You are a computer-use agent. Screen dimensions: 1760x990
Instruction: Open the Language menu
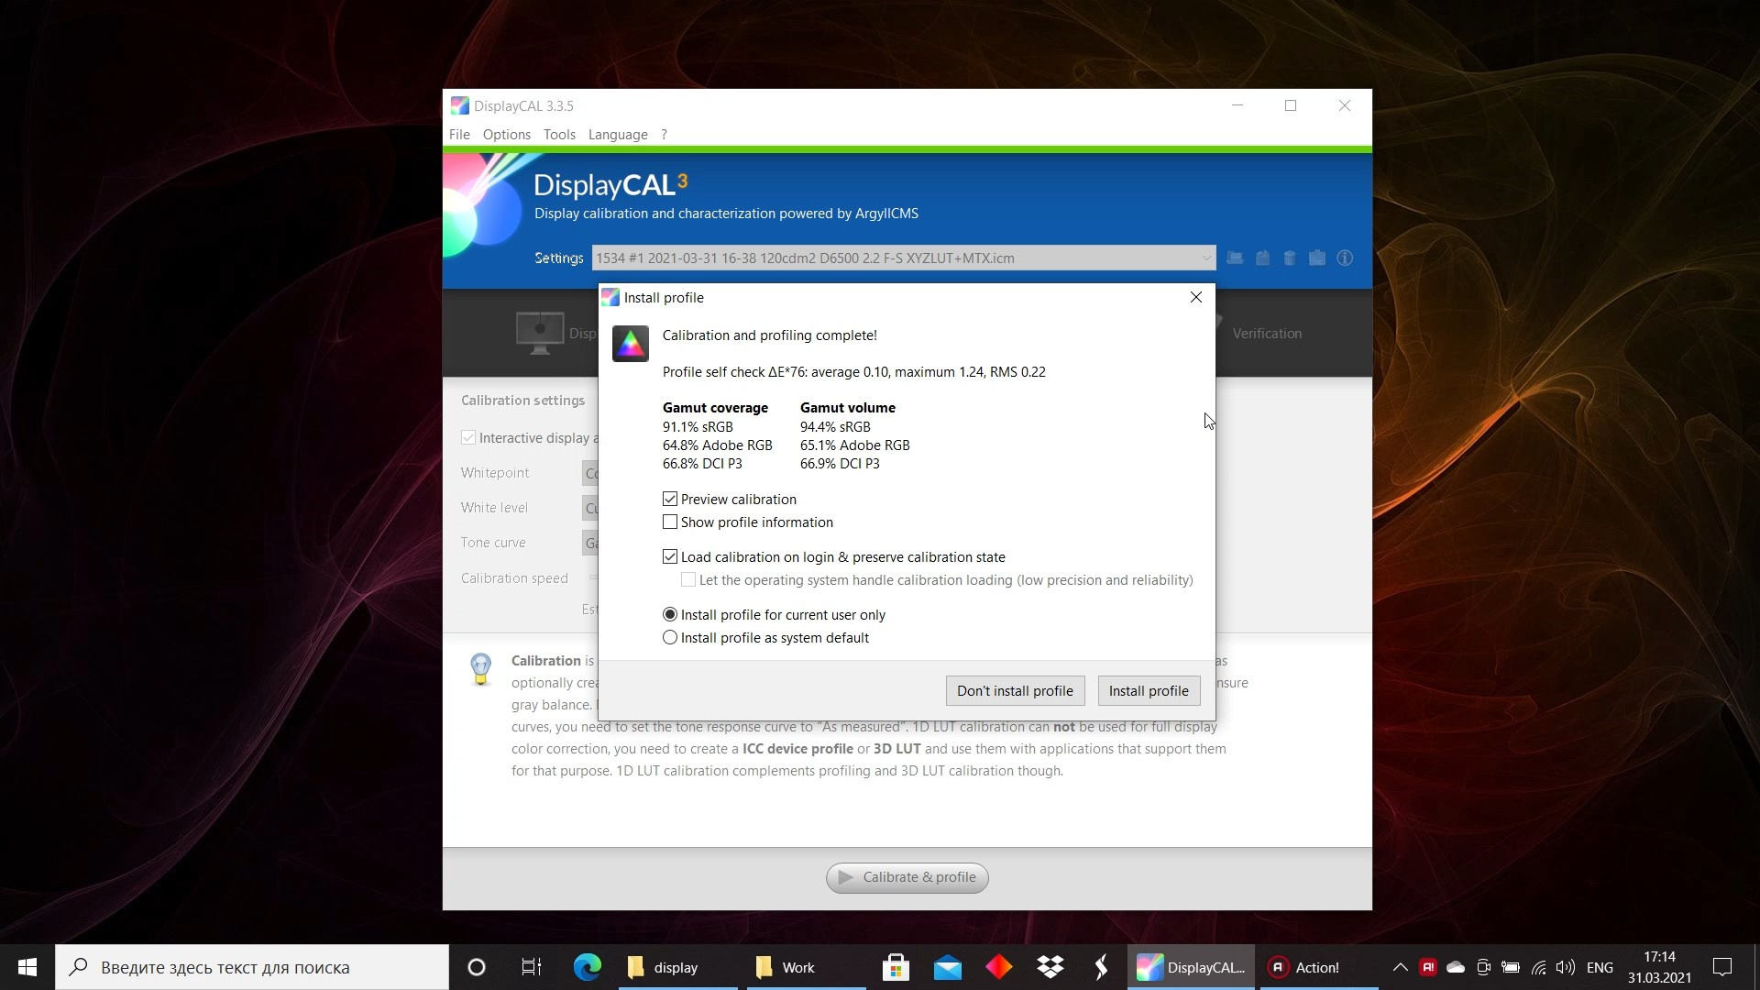click(618, 135)
